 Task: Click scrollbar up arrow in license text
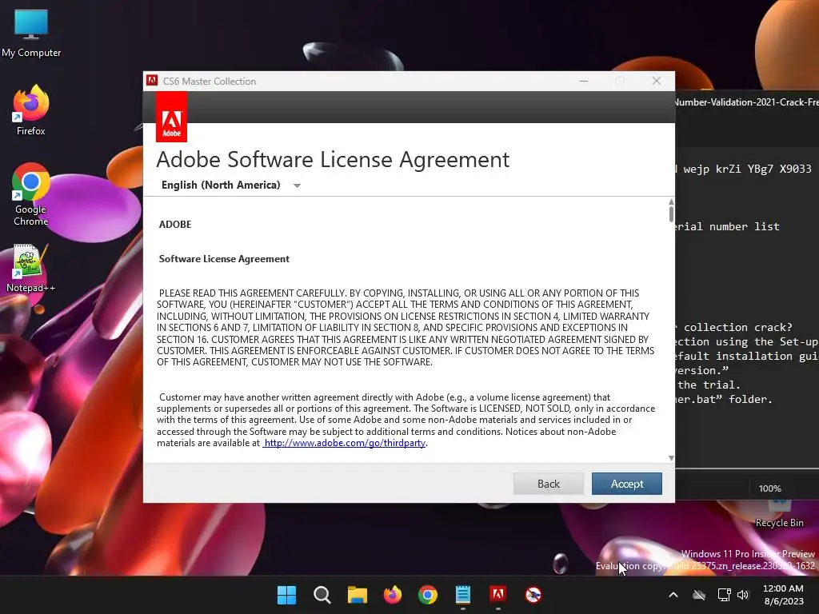(671, 201)
